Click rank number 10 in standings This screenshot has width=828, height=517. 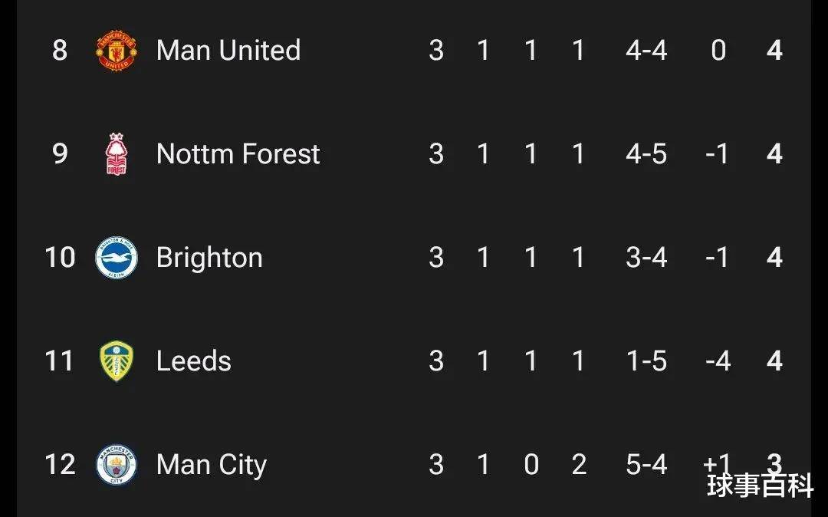[60, 258]
